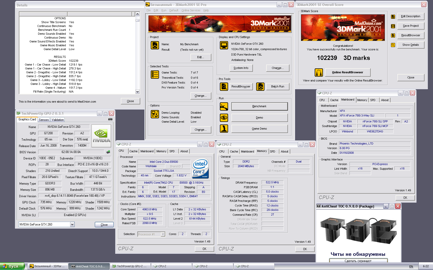Image resolution: width=433 pixels, height=270 pixels.
Task: Switch to Cache tab in CPU-Z processor window
Action: point(134,151)
